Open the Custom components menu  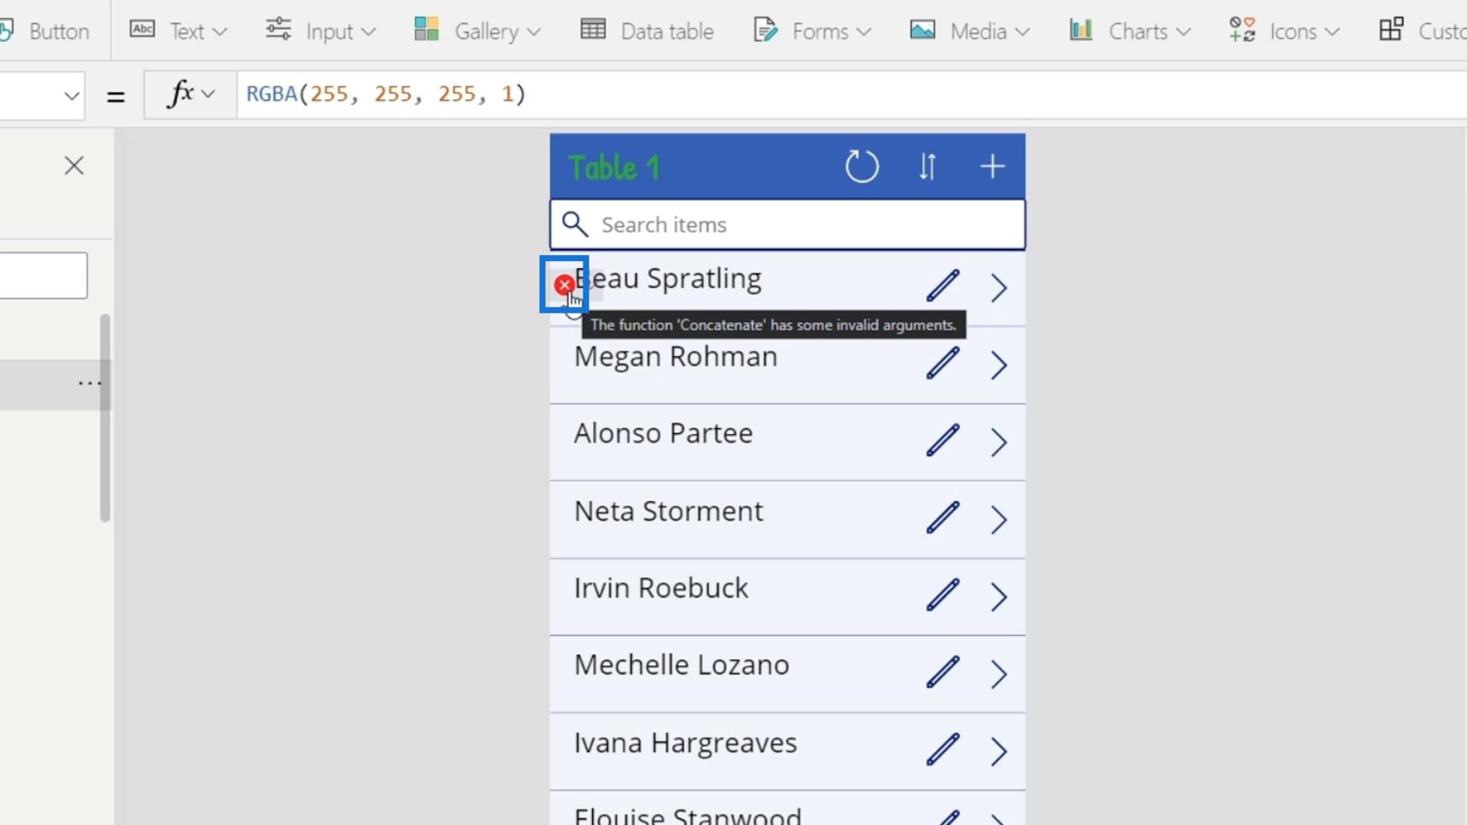coord(1422,31)
